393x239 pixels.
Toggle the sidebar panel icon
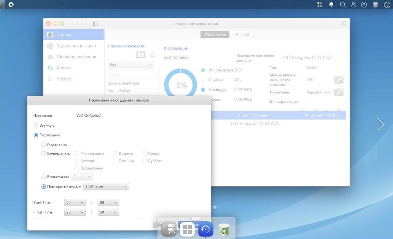[95, 24]
